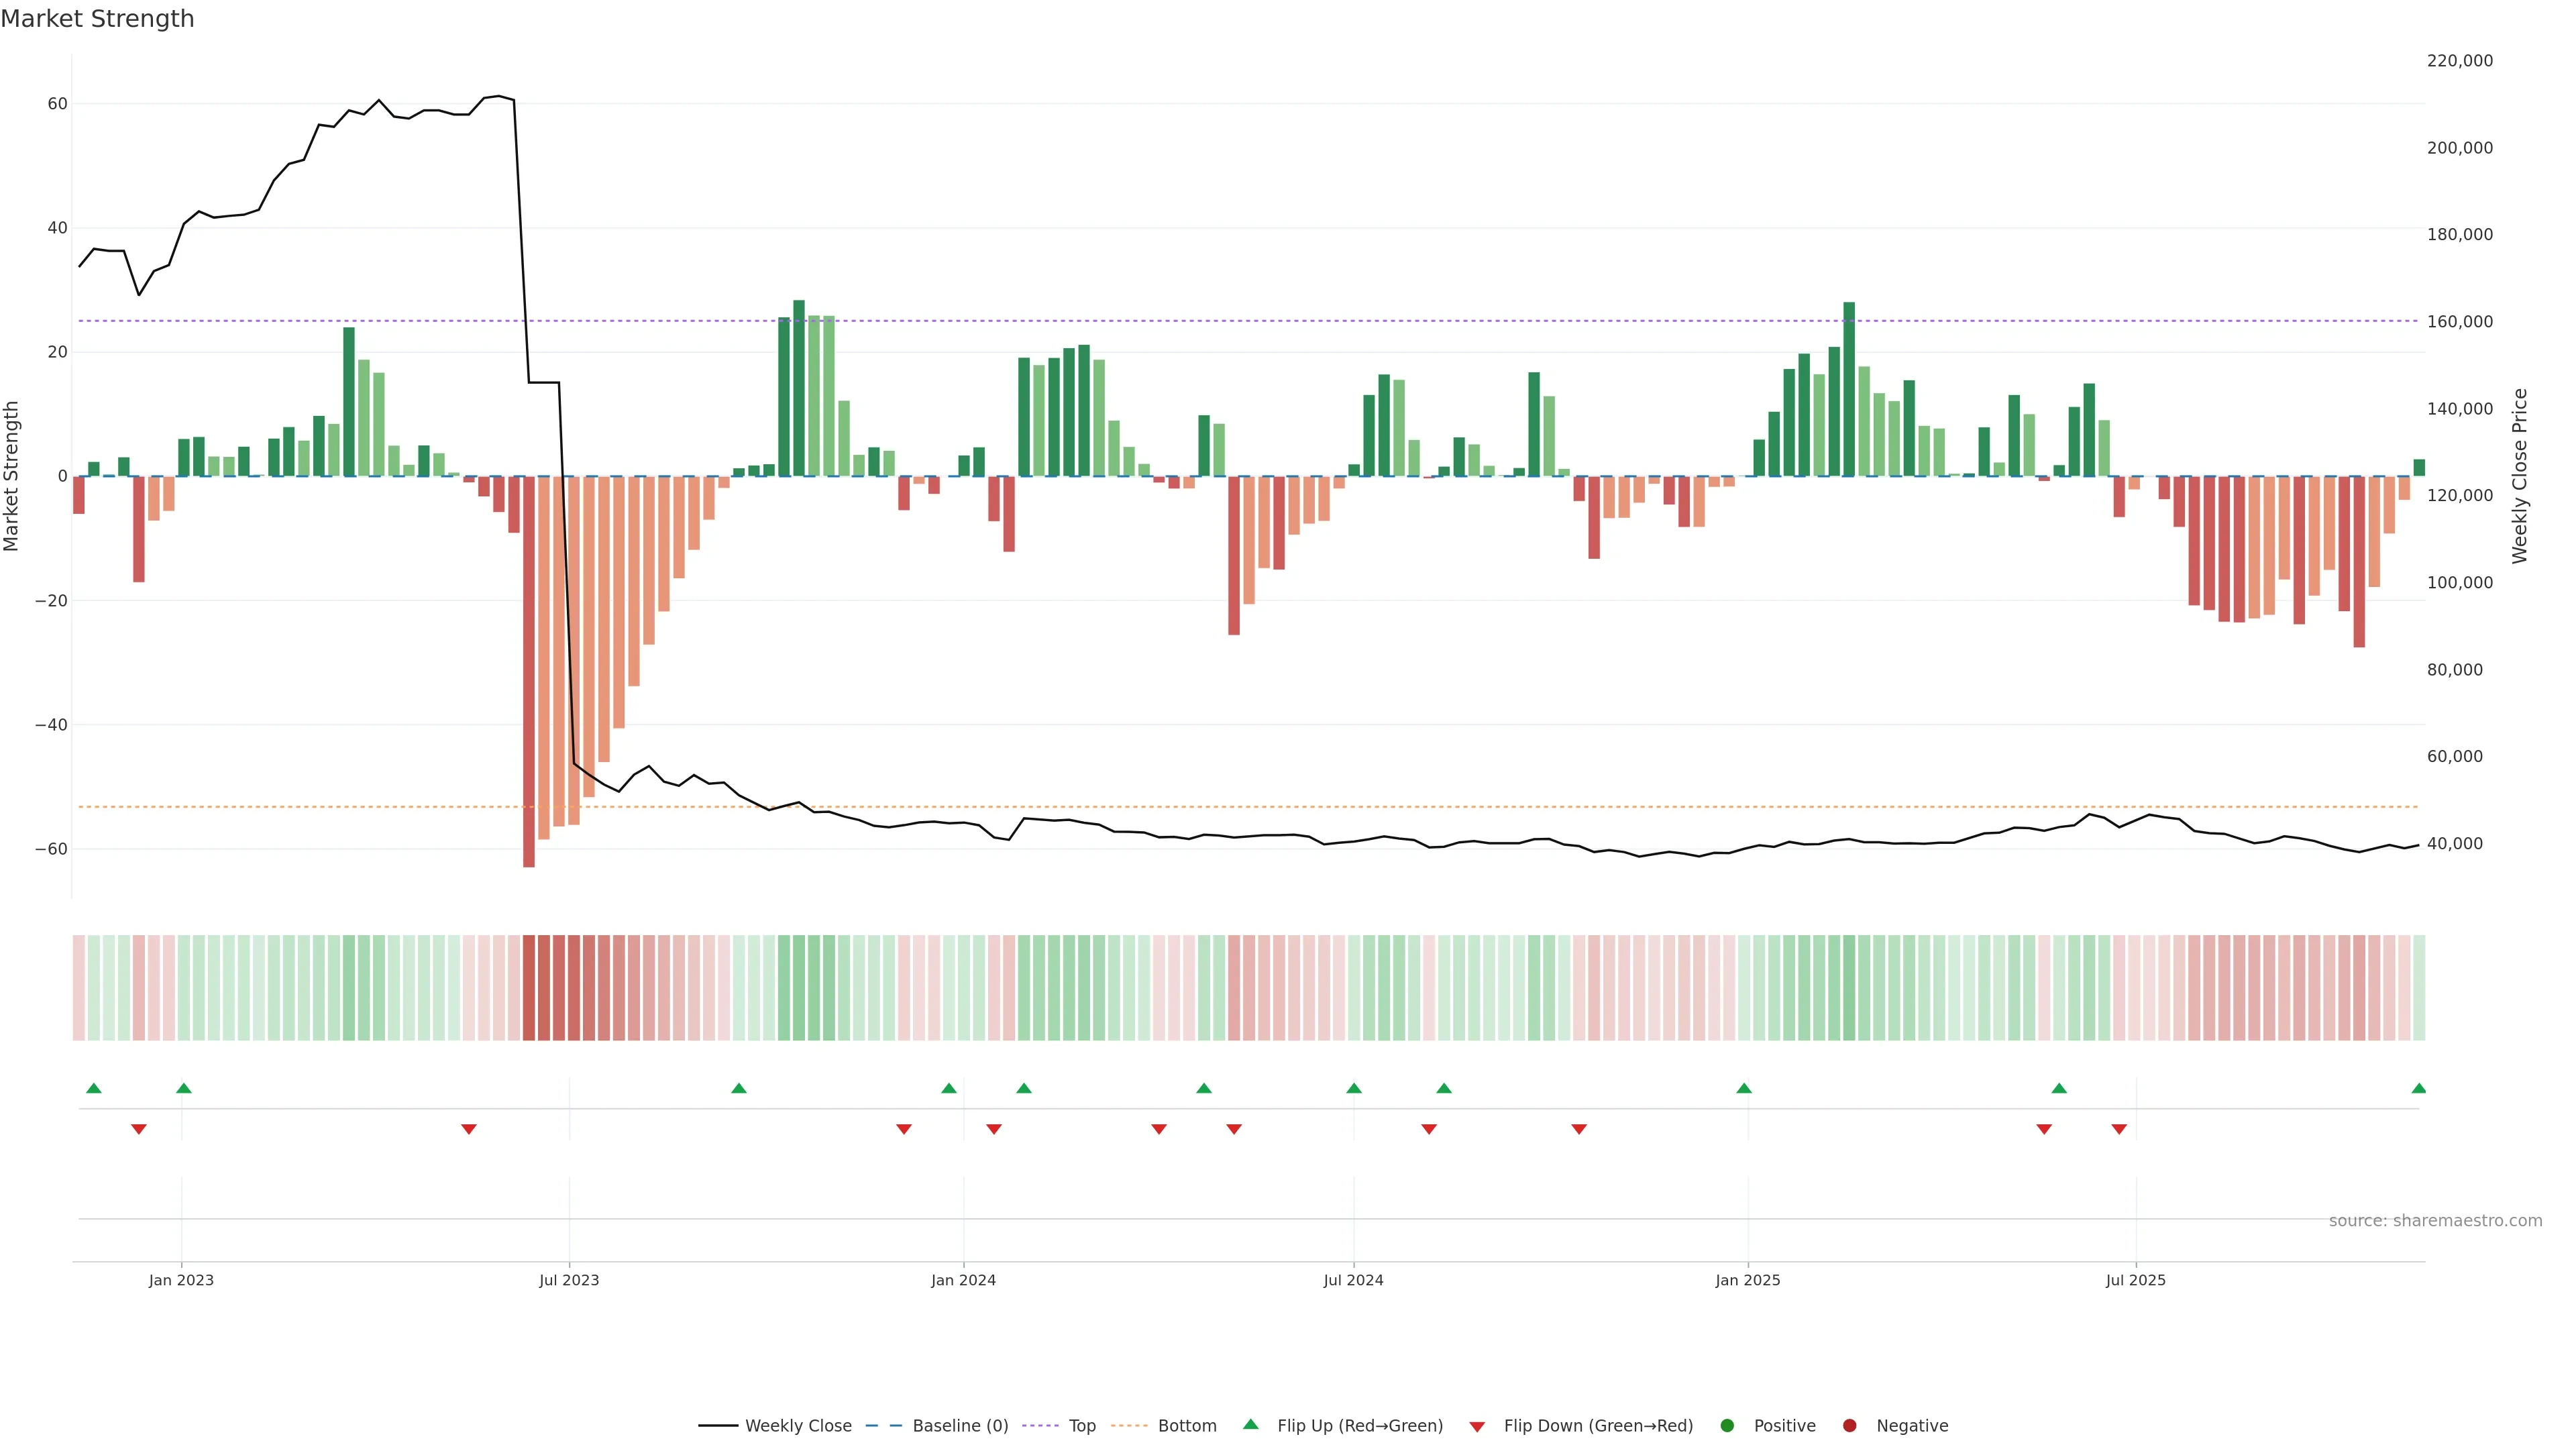Click the Negative red circle legend icon
The height and width of the screenshot is (1449, 2576).
(1849, 1426)
